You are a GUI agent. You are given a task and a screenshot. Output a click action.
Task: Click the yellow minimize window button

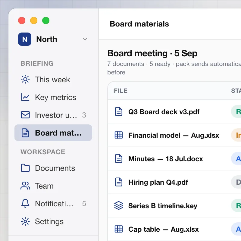[34, 20]
